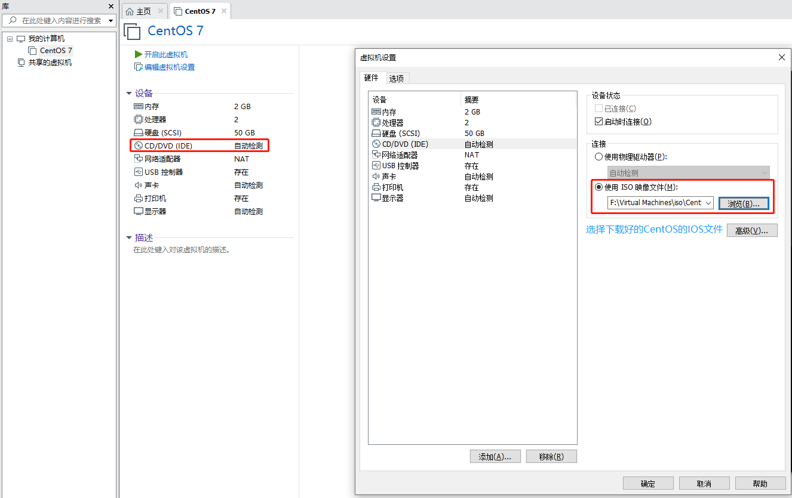This screenshot has width=792, height=498.
Task: Select the 使用 ISO 映像文件 radio button
Action: (599, 187)
